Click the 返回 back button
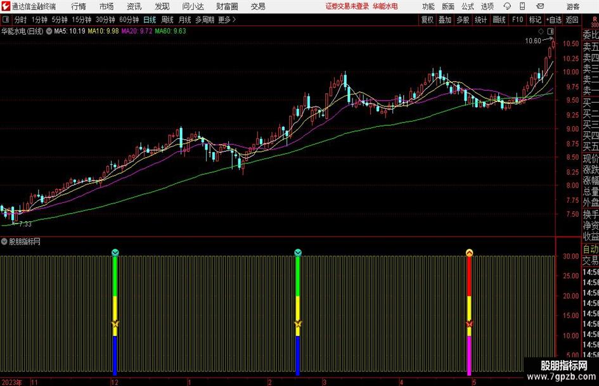 pos(572,20)
